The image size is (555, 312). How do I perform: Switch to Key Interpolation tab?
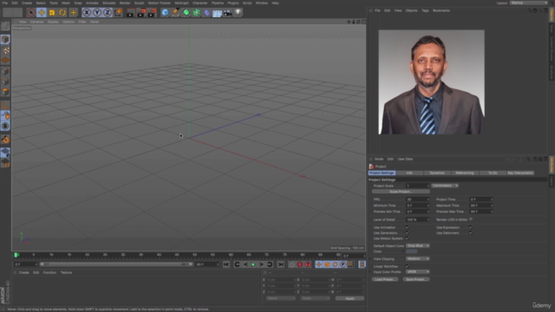(x=520, y=173)
